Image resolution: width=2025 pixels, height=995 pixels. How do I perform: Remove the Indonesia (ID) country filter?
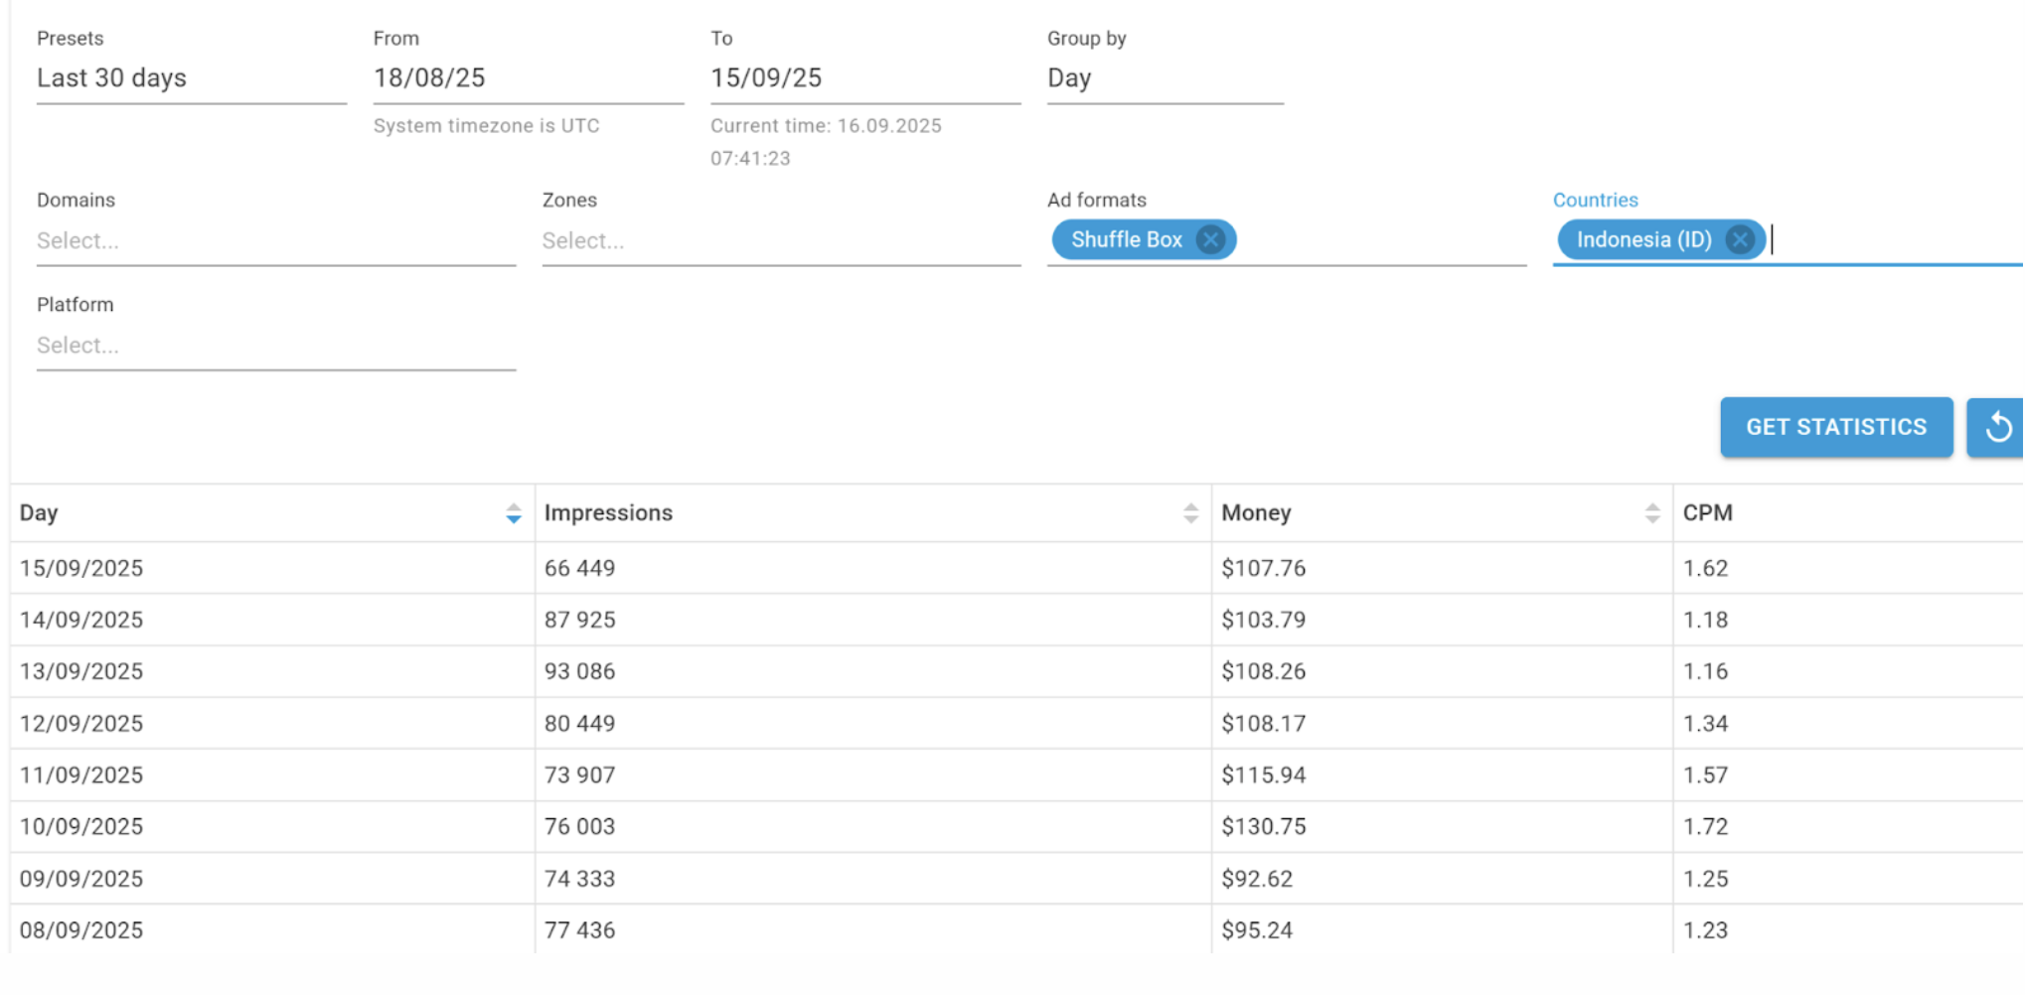coord(1740,239)
